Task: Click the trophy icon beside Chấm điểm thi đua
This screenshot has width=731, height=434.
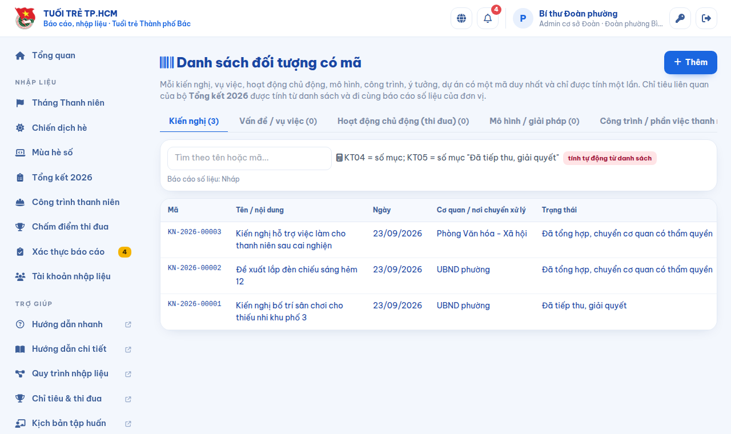Action: pyautogui.click(x=20, y=227)
